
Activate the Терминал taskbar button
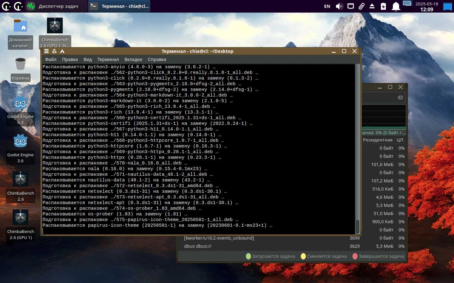click(119, 6)
